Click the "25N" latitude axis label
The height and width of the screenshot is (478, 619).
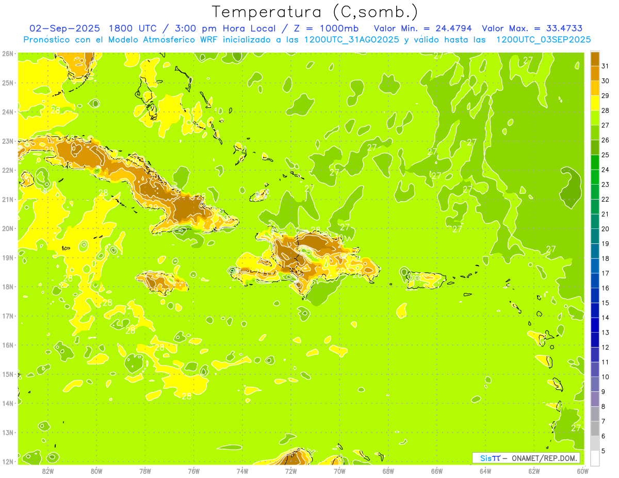8,83
